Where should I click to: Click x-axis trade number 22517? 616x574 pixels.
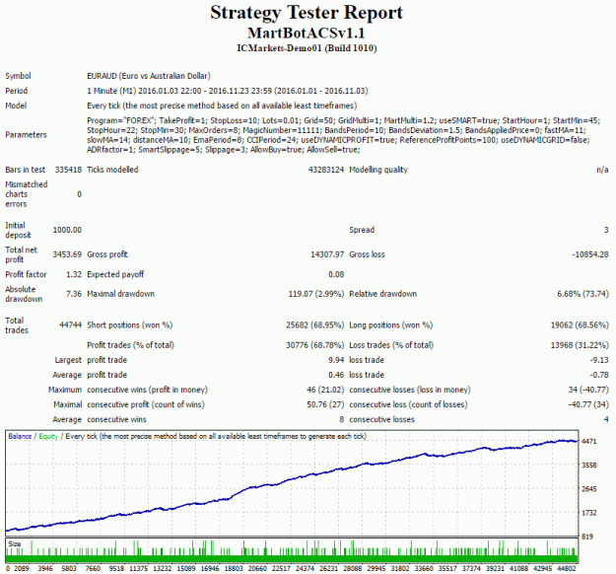281,568
